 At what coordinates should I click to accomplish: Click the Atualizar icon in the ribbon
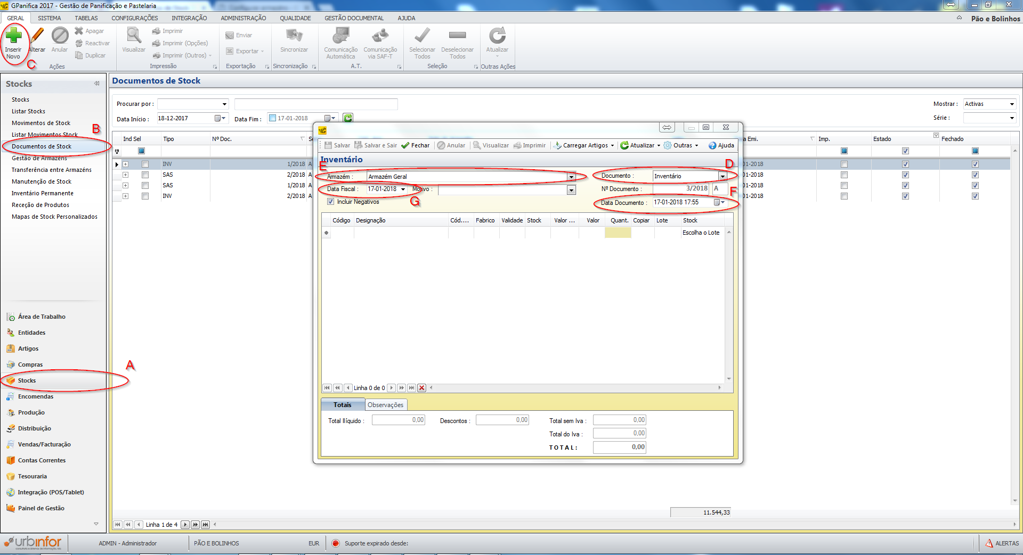pos(497,36)
